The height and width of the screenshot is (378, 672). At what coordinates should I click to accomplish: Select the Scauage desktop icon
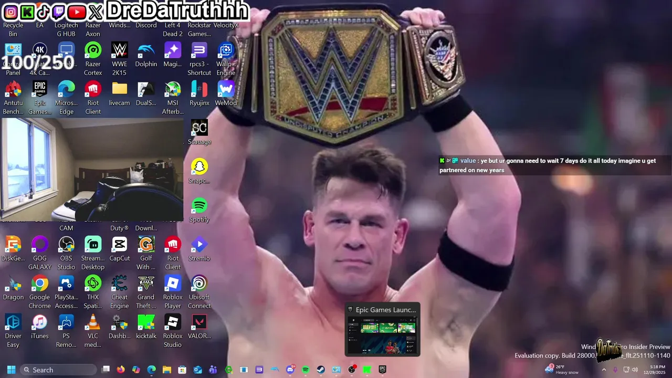click(199, 132)
